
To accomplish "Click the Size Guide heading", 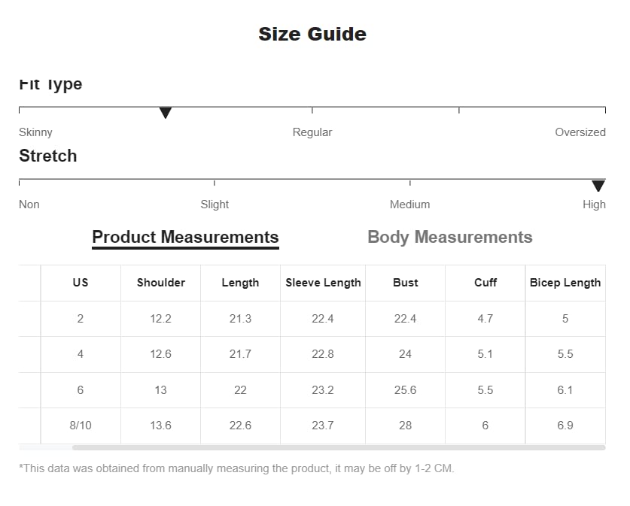I will [x=312, y=34].
